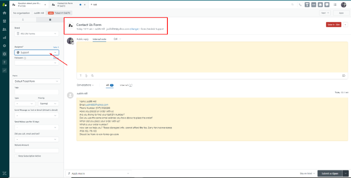Tick the Keep Subscription Active checkbox

pos(16,156)
